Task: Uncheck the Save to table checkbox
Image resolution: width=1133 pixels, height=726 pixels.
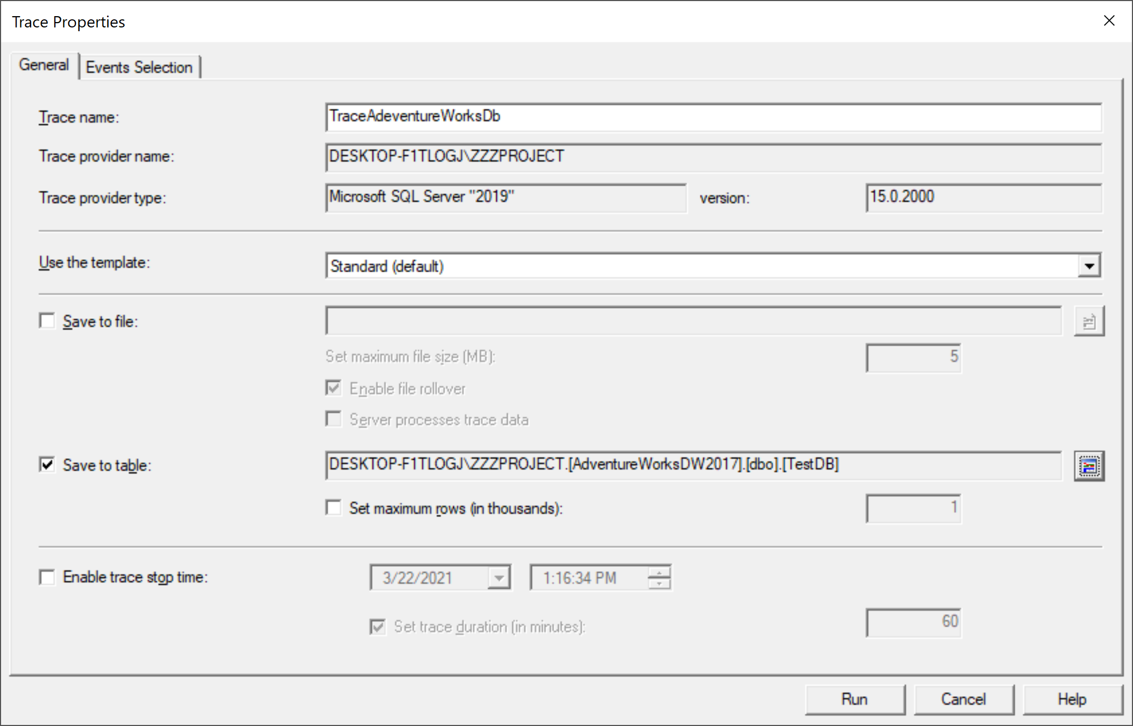Action: [x=47, y=465]
